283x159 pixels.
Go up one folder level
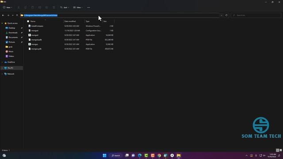click(x=17, y=15)
